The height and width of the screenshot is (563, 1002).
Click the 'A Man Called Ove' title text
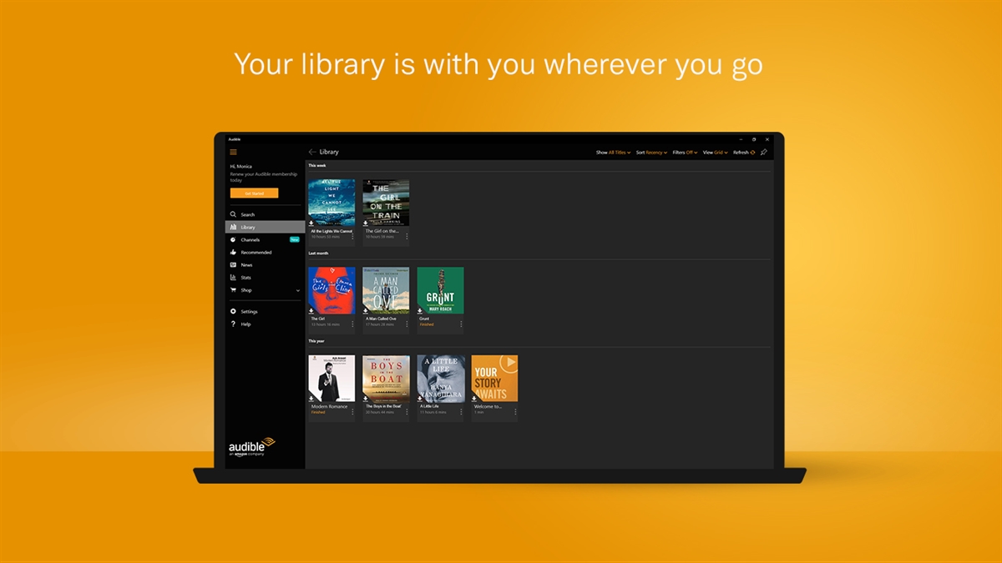click(x=381, y=319)
